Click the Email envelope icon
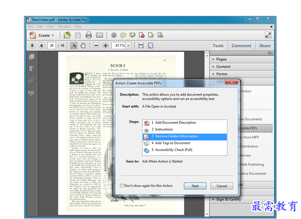This screenshot has width=301, height=219. [99, 35]
